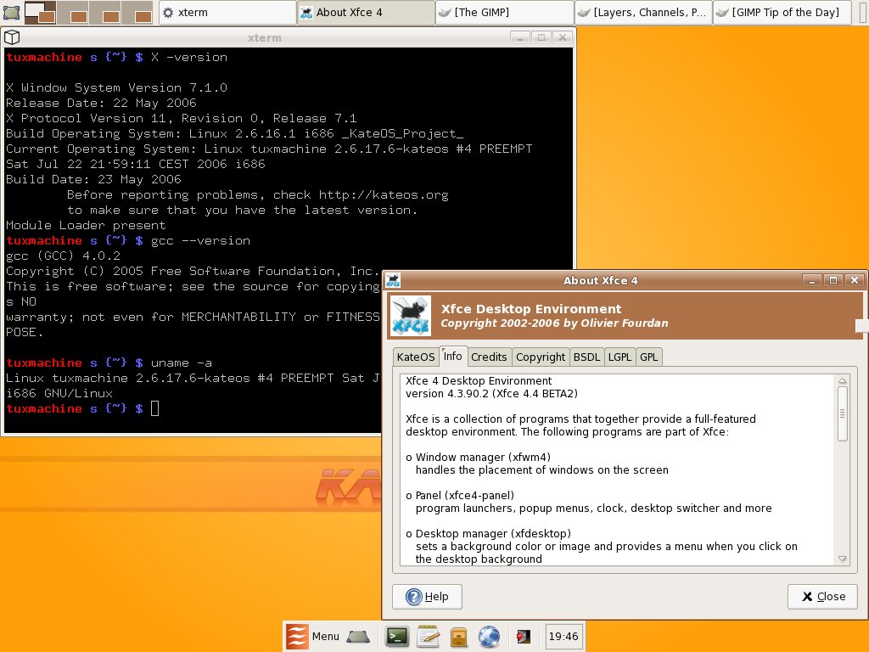Open the Xfce Menu button in the bottom panel
869x652 pixels.
tap(312, 637)
